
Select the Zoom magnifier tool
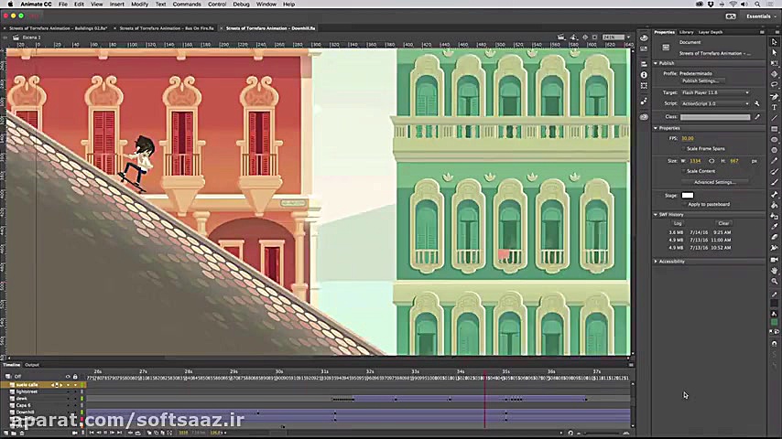[774, 281]
